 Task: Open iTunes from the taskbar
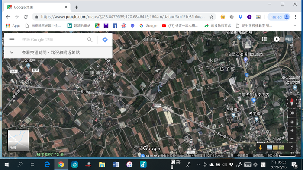(129, 165)
